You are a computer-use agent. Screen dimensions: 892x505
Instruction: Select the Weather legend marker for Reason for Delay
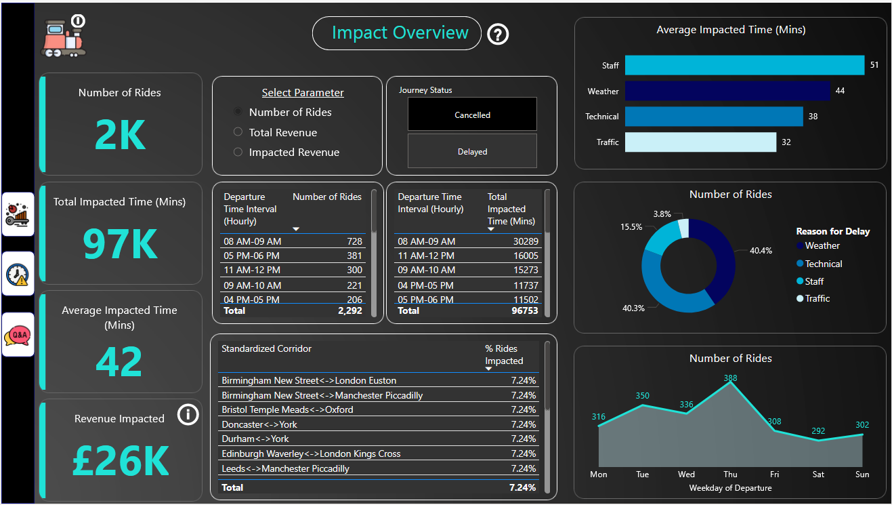(799, 245)
